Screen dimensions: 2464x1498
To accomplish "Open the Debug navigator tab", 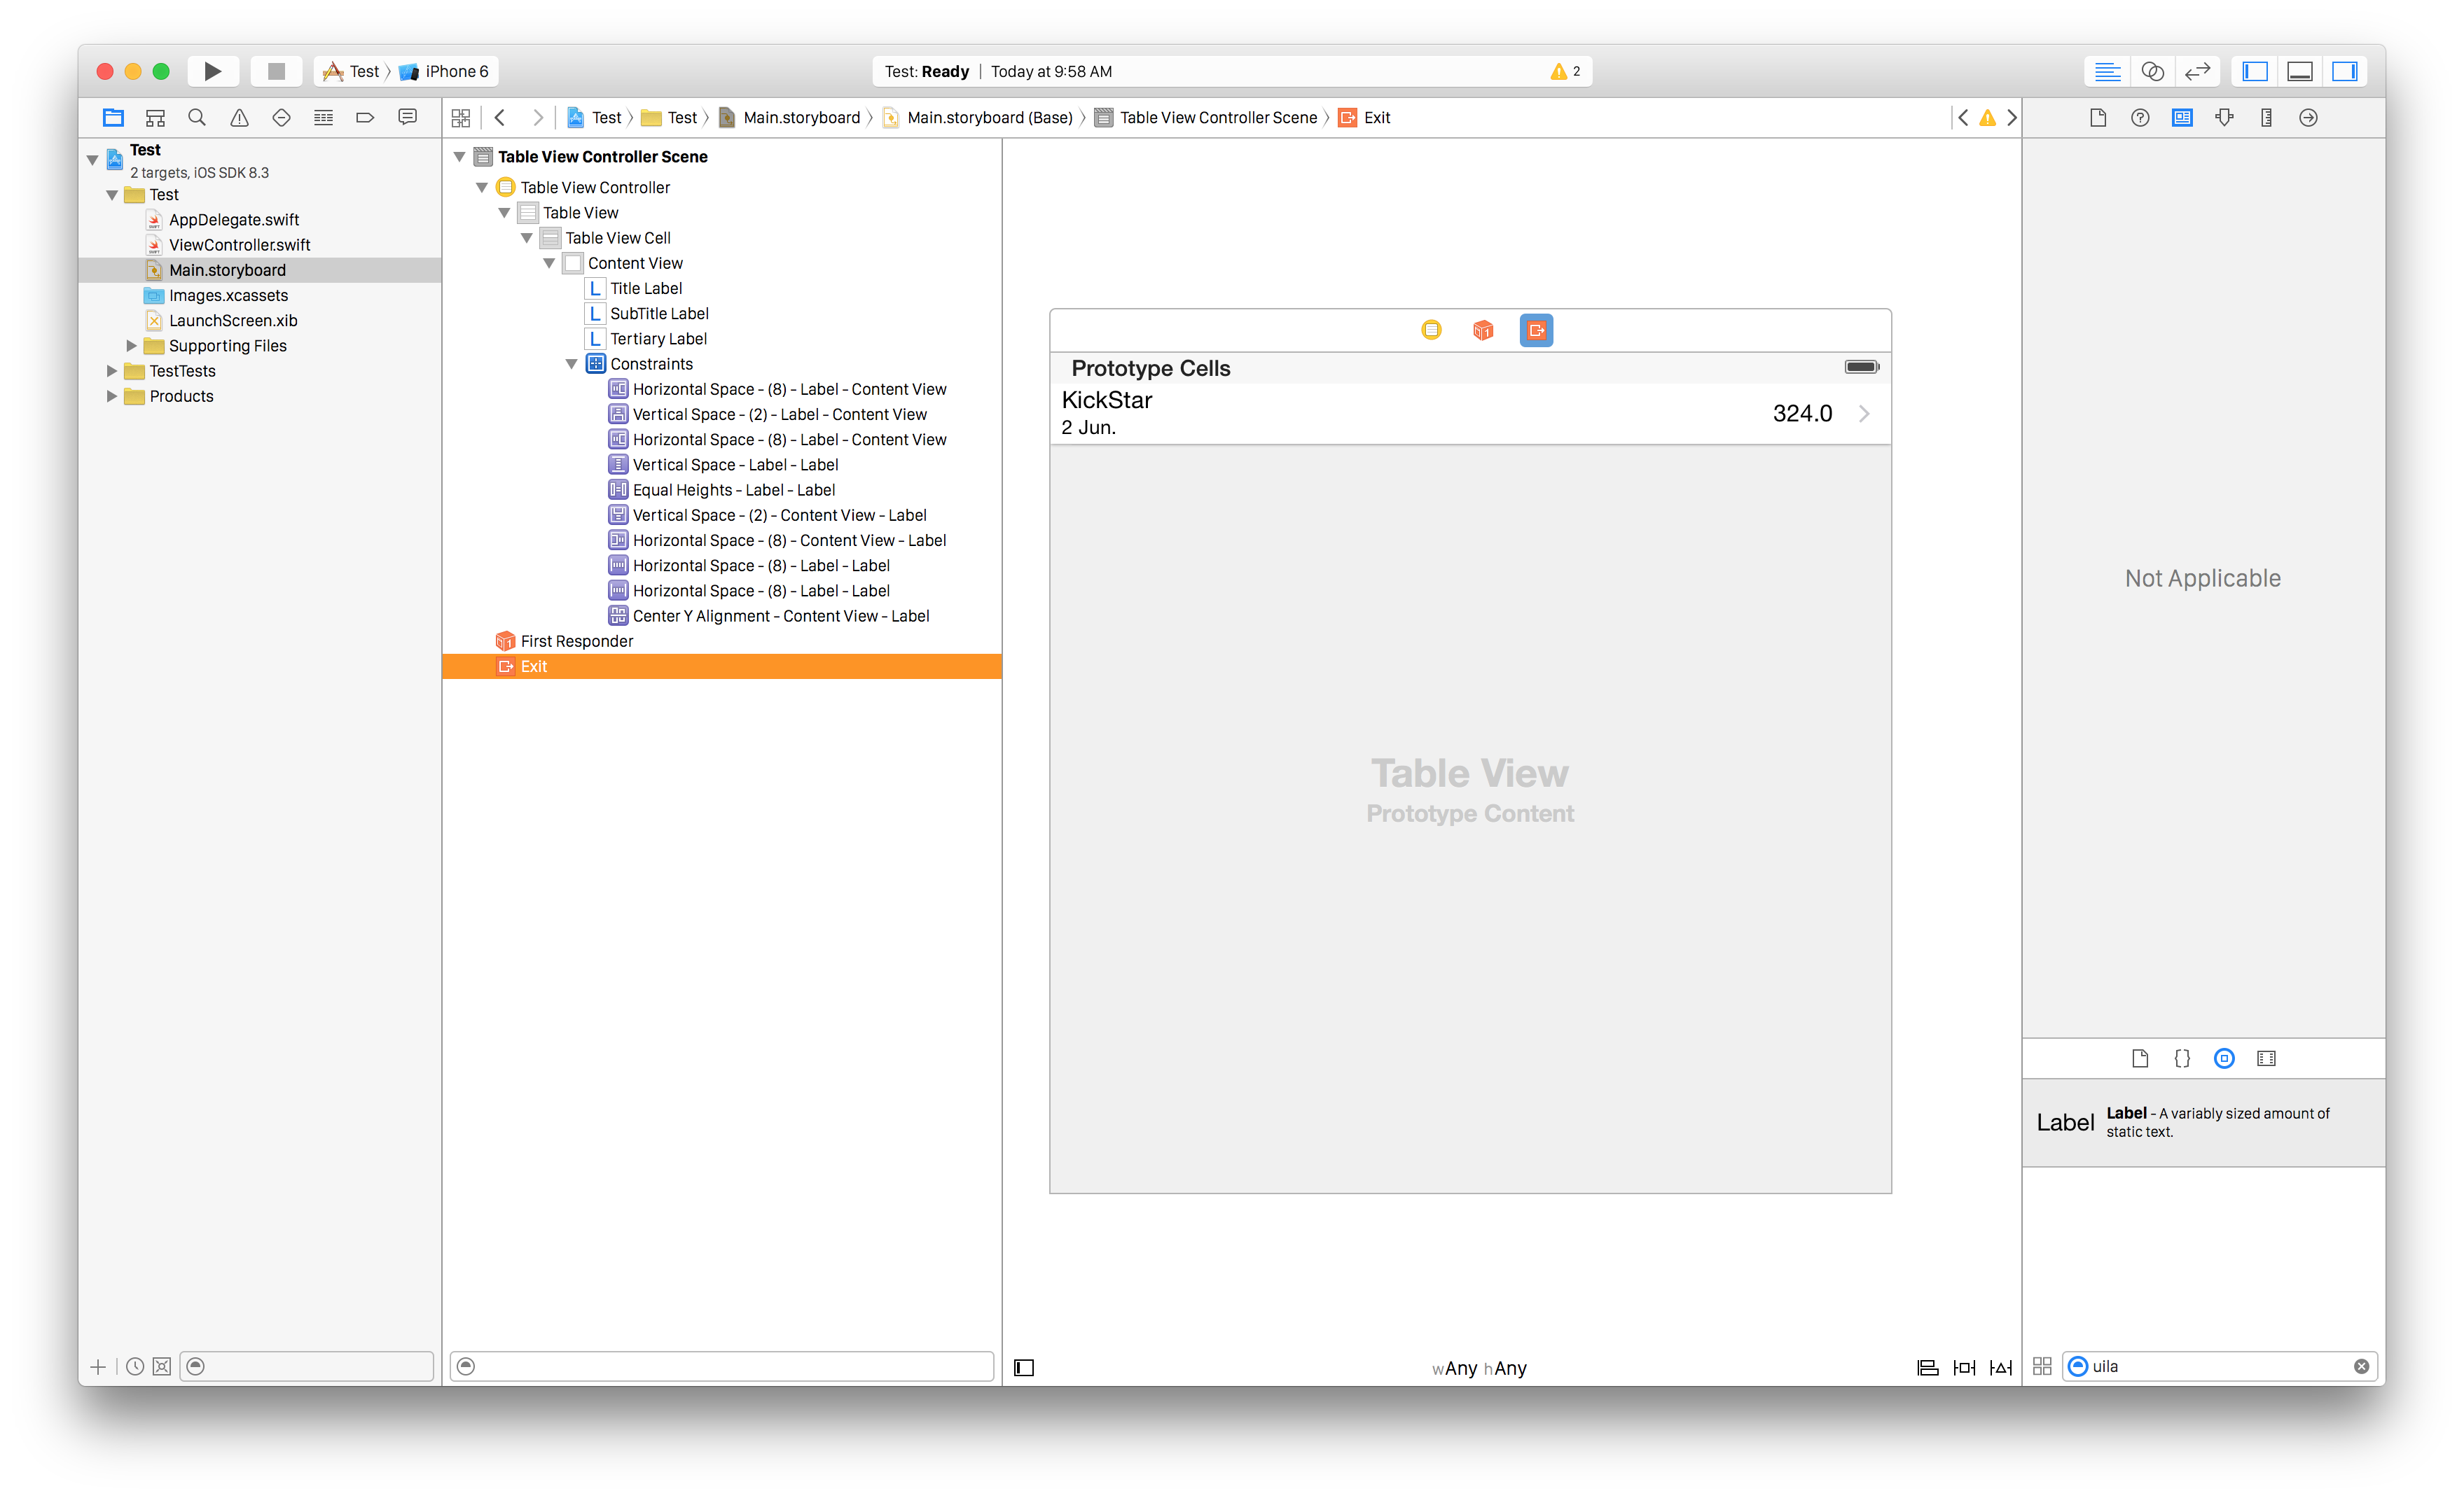I will pyautogui.click(x=323, y=117).
